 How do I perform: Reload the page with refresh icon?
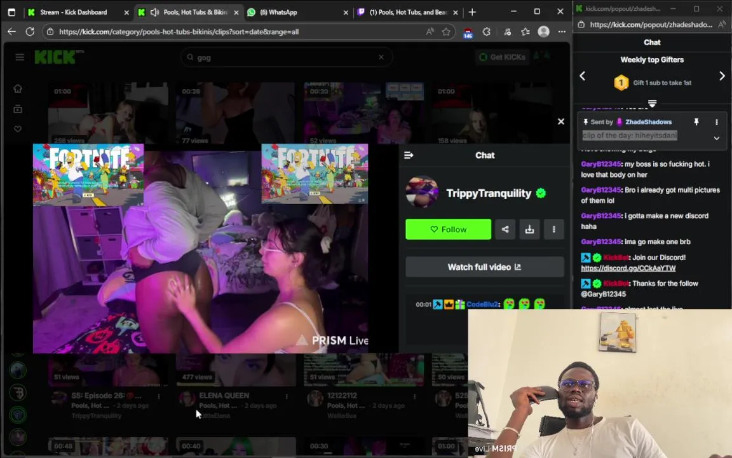pyautogui.click(x=30, y=31)
